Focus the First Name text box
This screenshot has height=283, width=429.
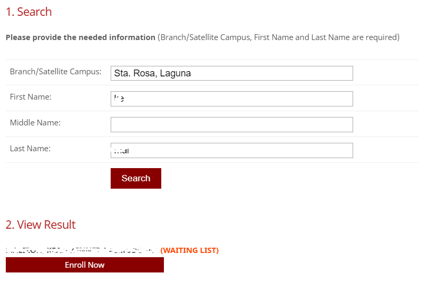click(231, 99)
